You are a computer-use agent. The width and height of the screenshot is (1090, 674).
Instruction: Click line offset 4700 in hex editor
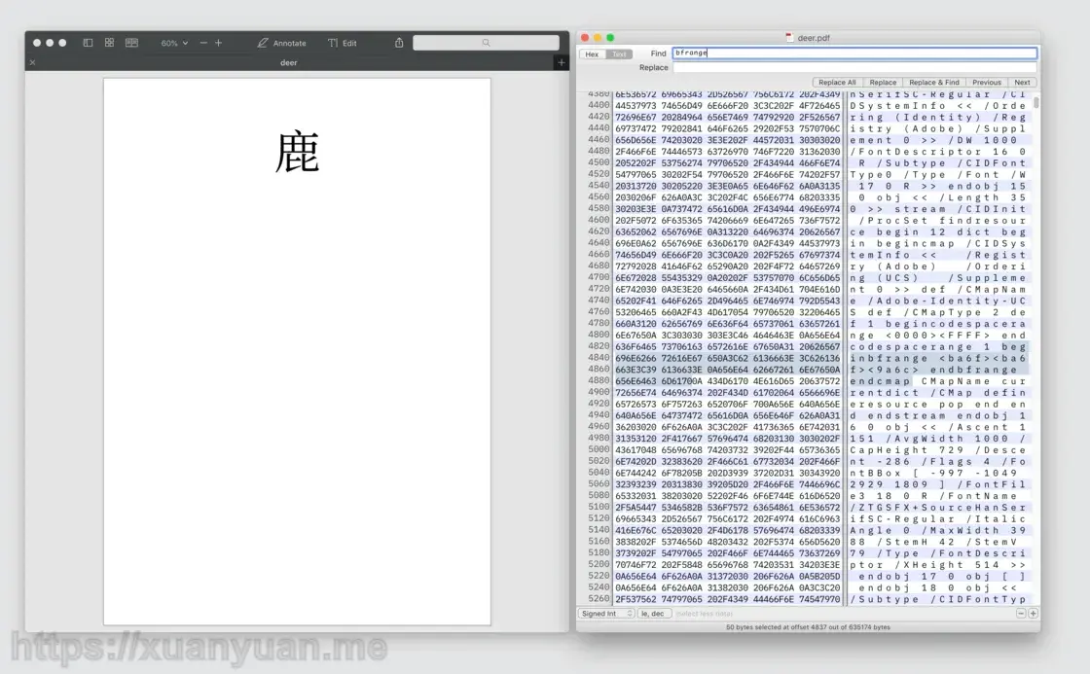[x=599, y=278]
